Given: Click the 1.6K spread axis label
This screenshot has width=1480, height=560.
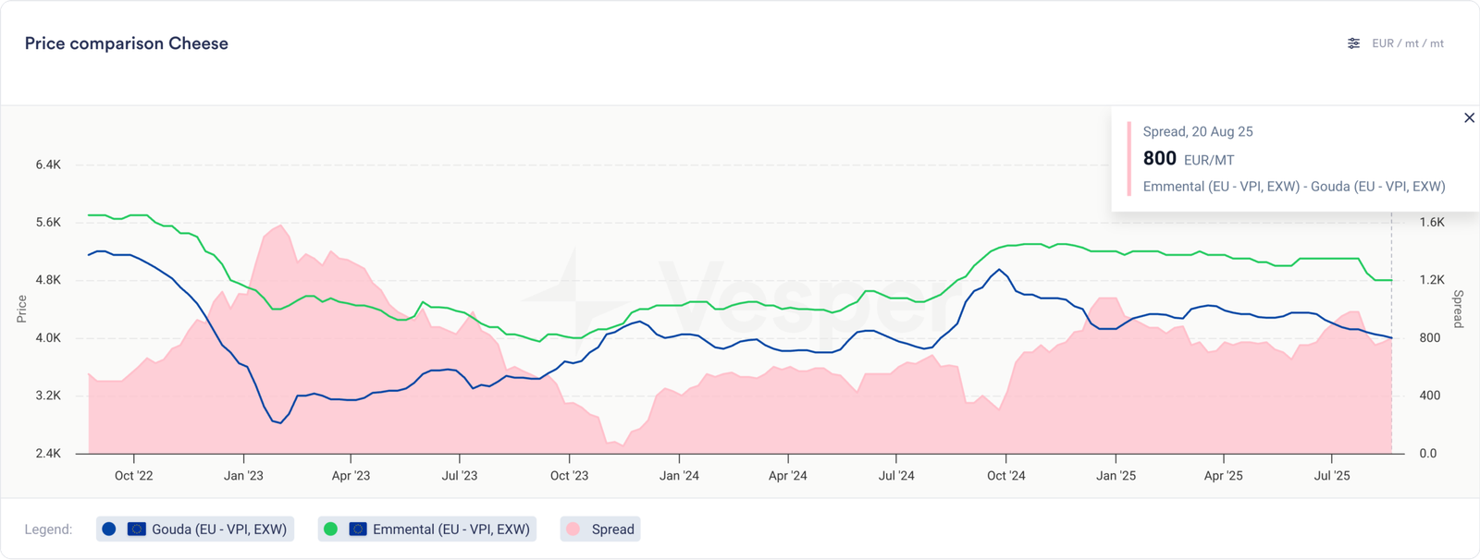Looking at the screenshot, I should point(1431,223).
